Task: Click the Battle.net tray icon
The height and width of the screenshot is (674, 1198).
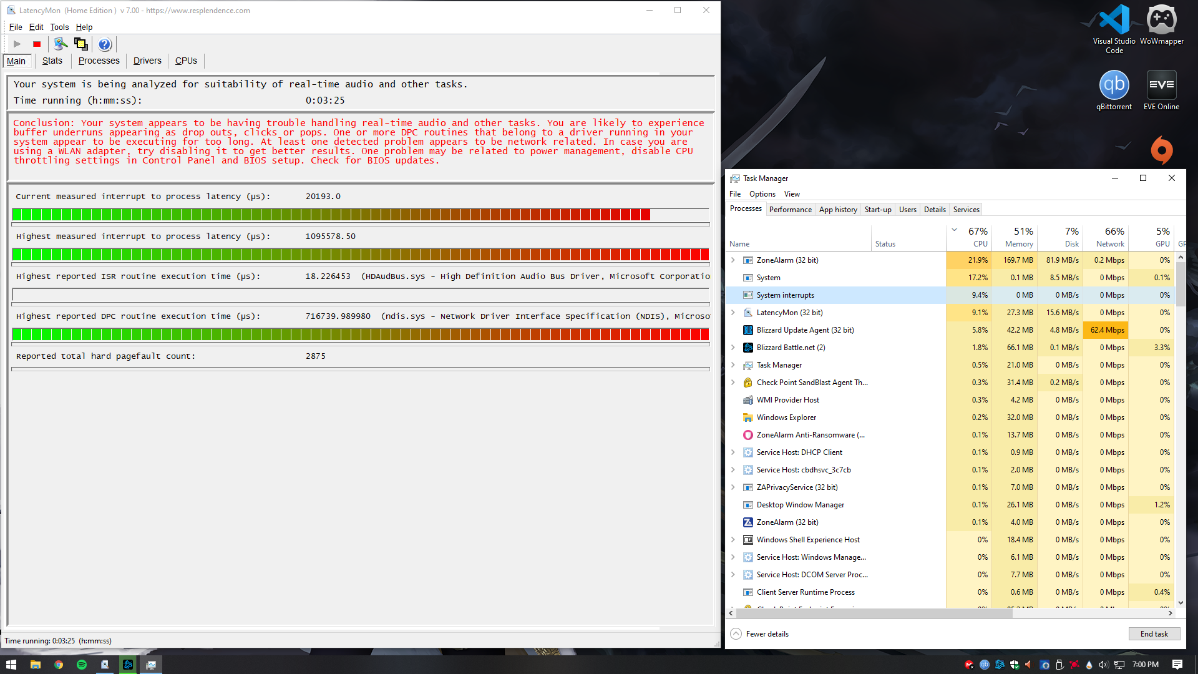Action: [x=999, y=665]
